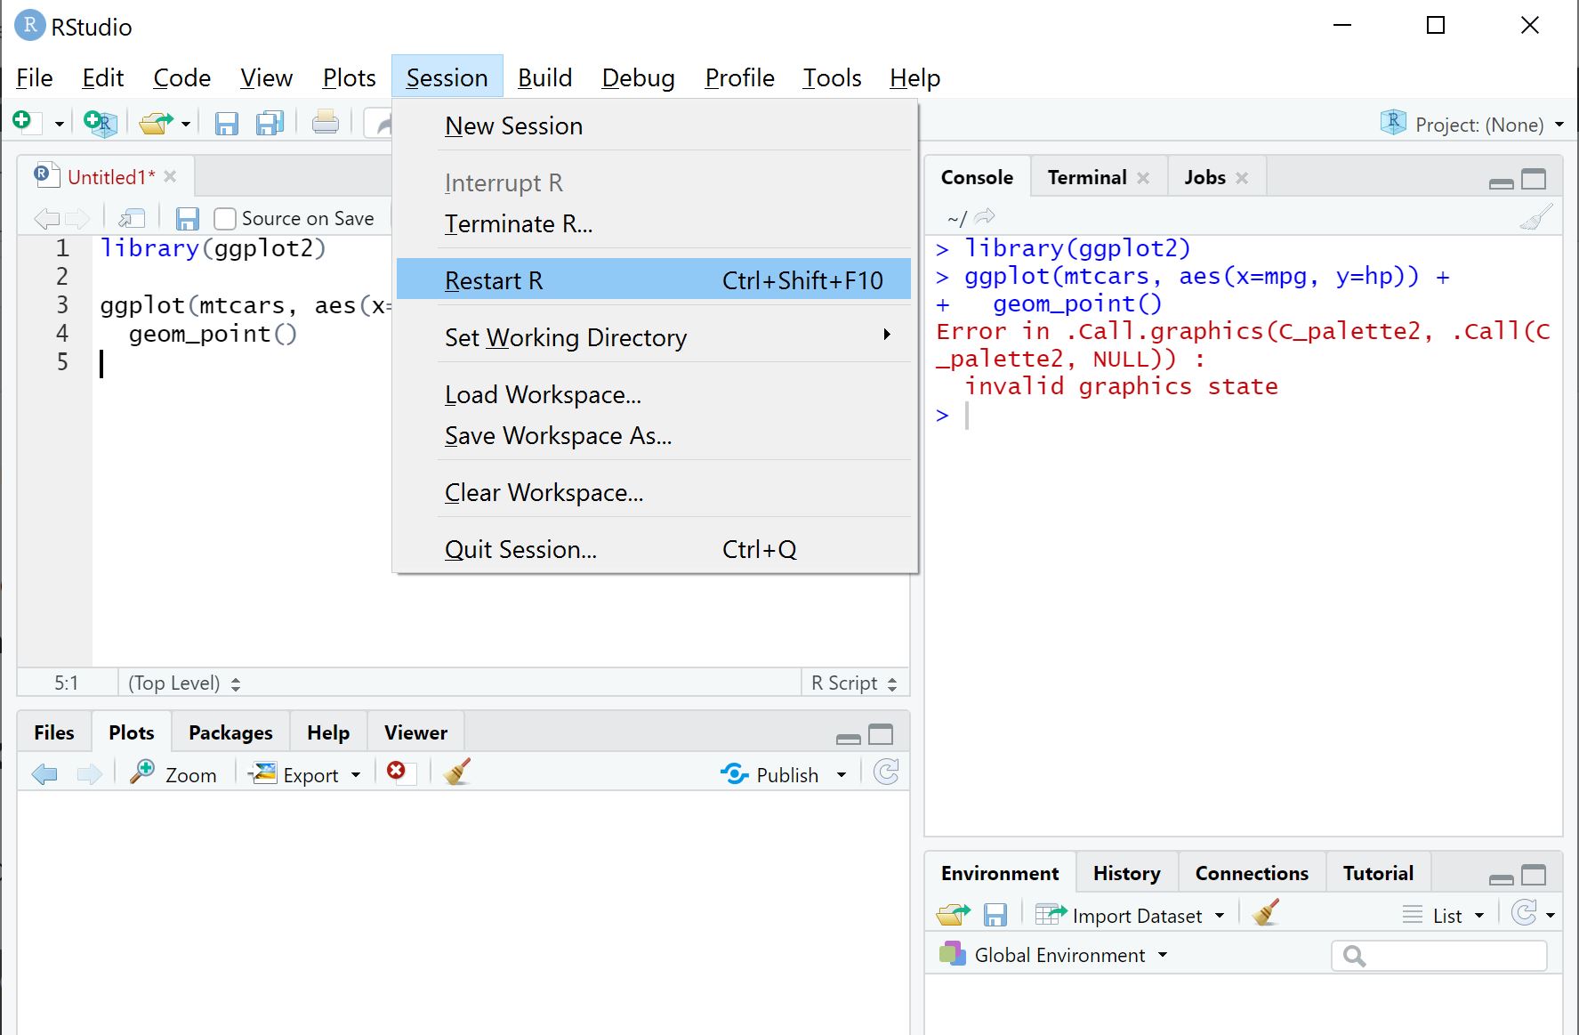Select Restart R from Session menu

click(654, 279)
